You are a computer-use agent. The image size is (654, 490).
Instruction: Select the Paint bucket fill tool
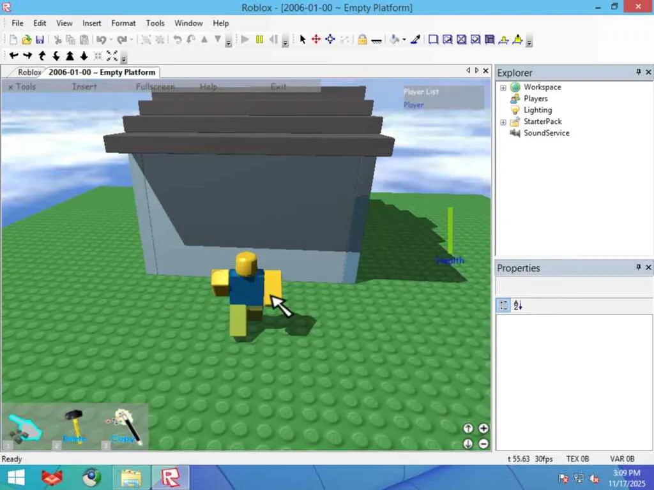pos(394,40)
